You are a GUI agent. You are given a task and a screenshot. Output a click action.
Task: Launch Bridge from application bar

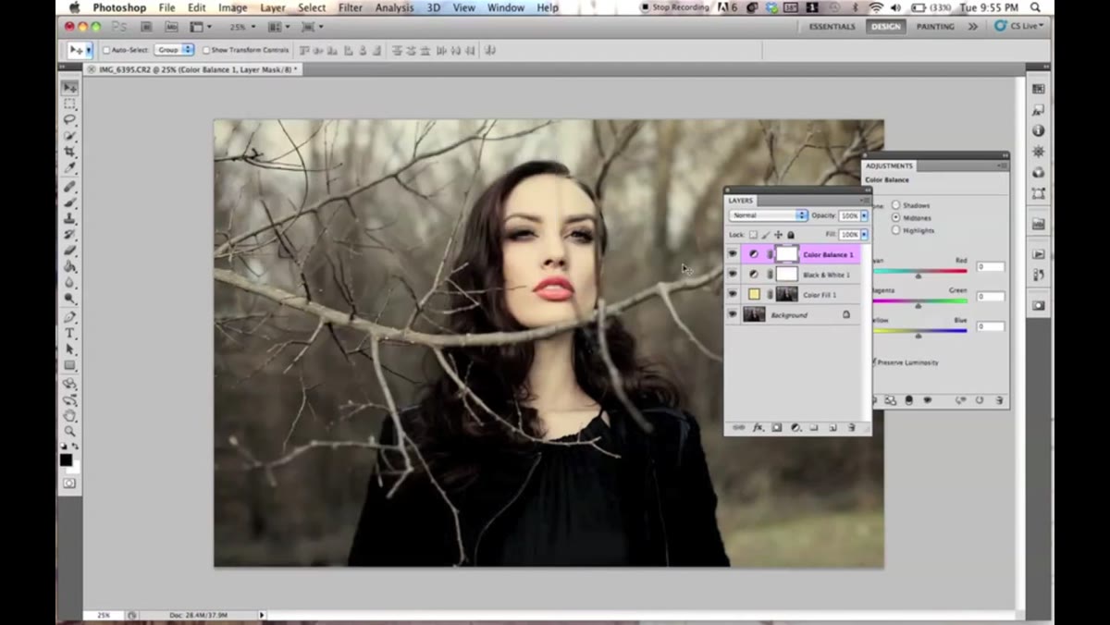tap(146, 27)
